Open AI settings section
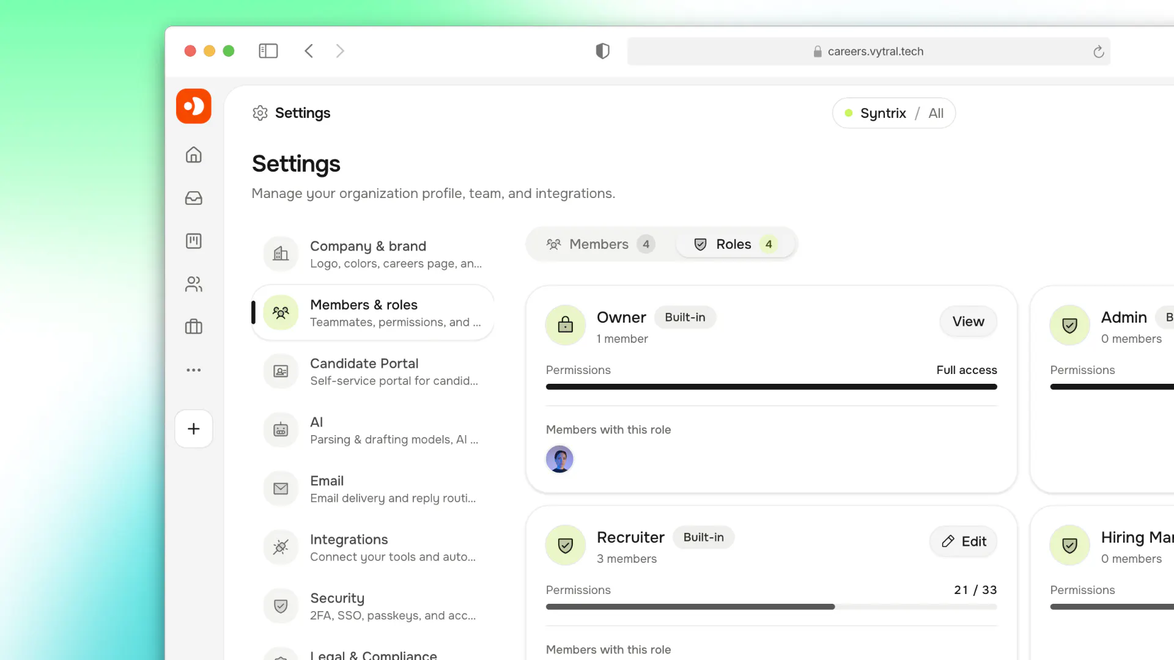The height and width of the screenshot is (660, 1174). pyautogui.click(x=373, y=430)
